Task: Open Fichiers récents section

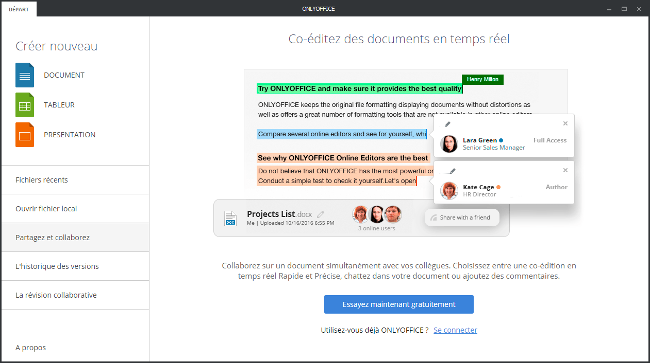Action: pyautogui.click(x=75, y=180)
